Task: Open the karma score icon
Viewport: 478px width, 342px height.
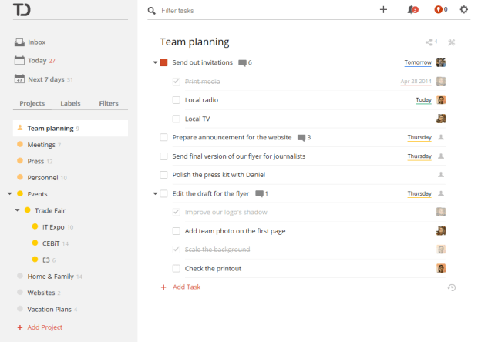Action: point(438,10)
